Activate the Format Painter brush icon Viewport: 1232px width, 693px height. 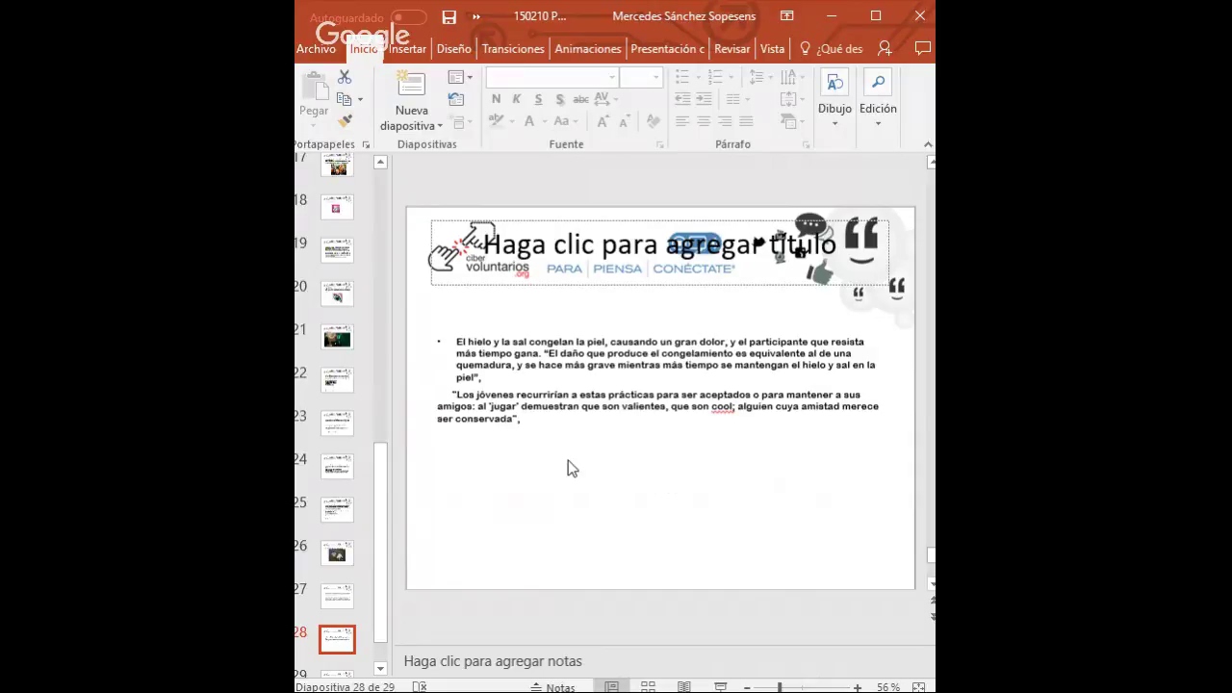[345, 120]
